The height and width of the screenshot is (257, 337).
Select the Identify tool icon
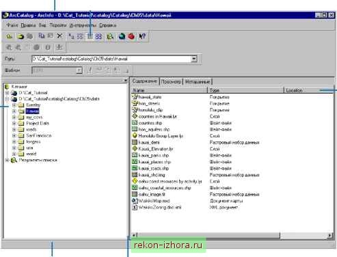coord(48,47)
